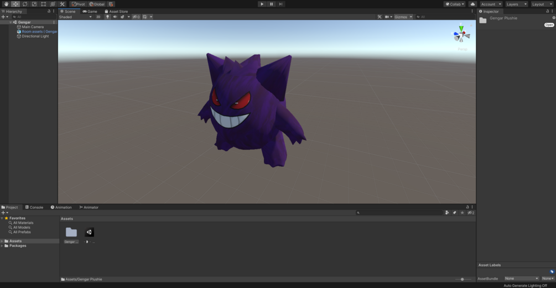Switch to the Animation tab

pos(61,207)
